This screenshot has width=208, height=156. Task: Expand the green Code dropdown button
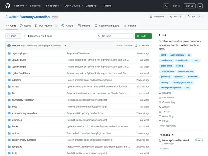click(143, 36)
